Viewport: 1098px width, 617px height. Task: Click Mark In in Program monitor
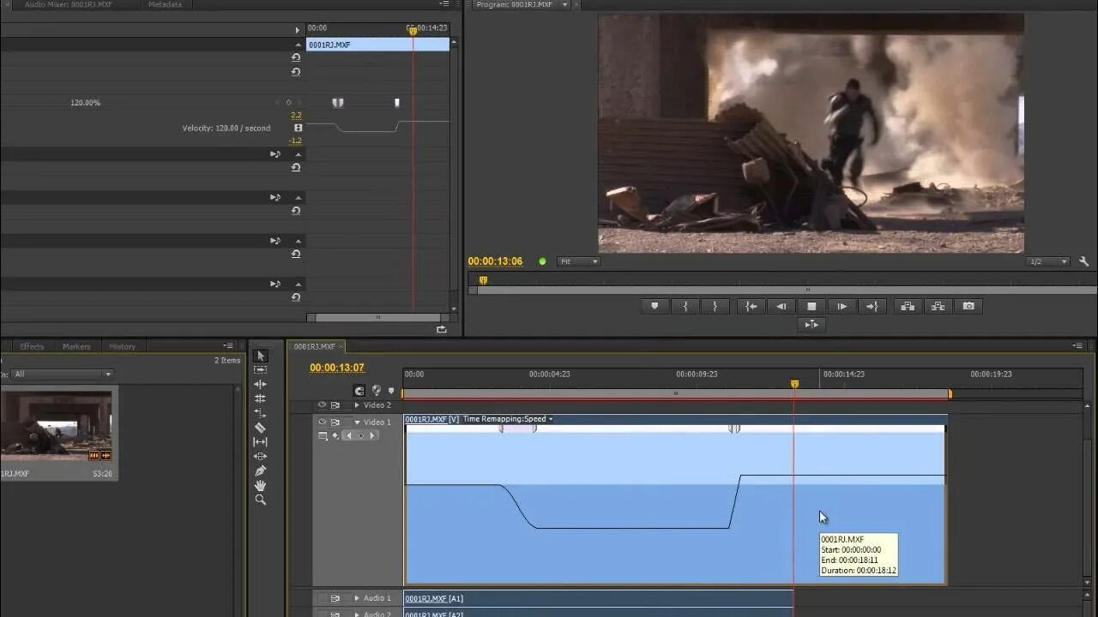click(685, 306)
